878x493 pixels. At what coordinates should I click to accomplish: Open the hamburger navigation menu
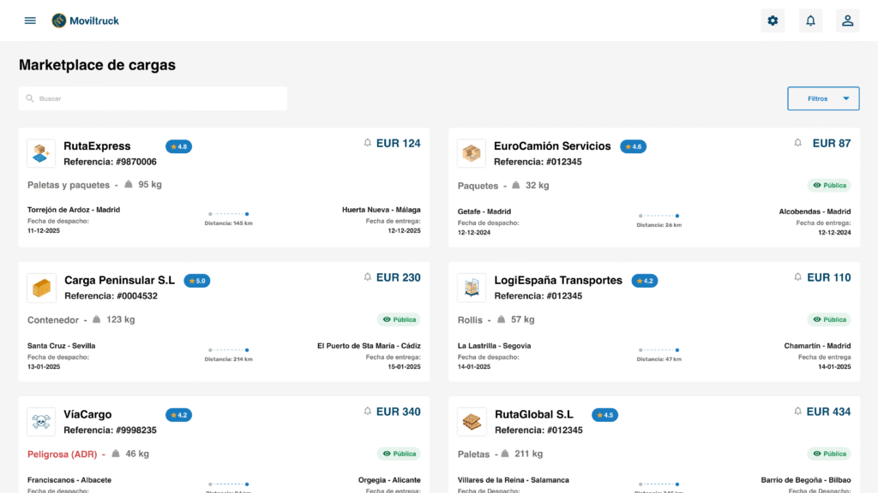coord(30,21)
